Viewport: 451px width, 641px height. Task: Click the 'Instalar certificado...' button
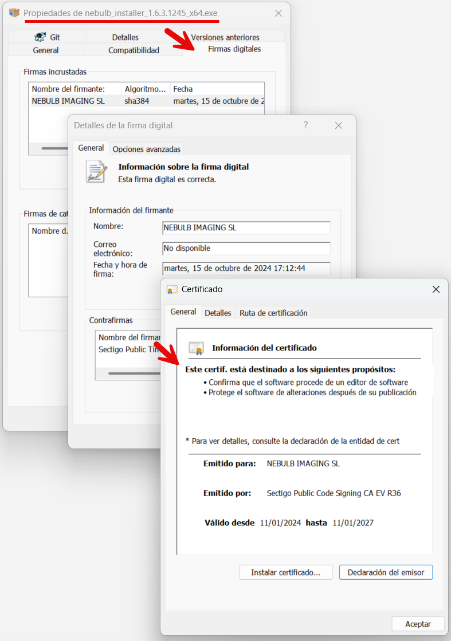286,572
